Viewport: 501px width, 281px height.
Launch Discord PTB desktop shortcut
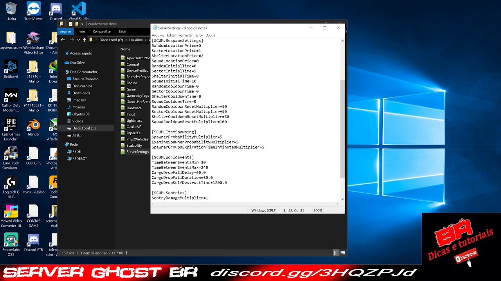click(34, 243)
